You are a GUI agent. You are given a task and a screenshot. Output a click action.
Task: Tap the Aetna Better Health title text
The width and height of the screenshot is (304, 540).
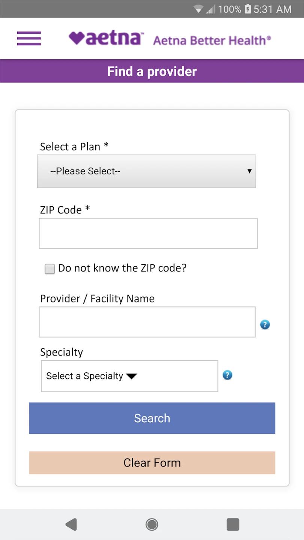(x=212, y=40)
